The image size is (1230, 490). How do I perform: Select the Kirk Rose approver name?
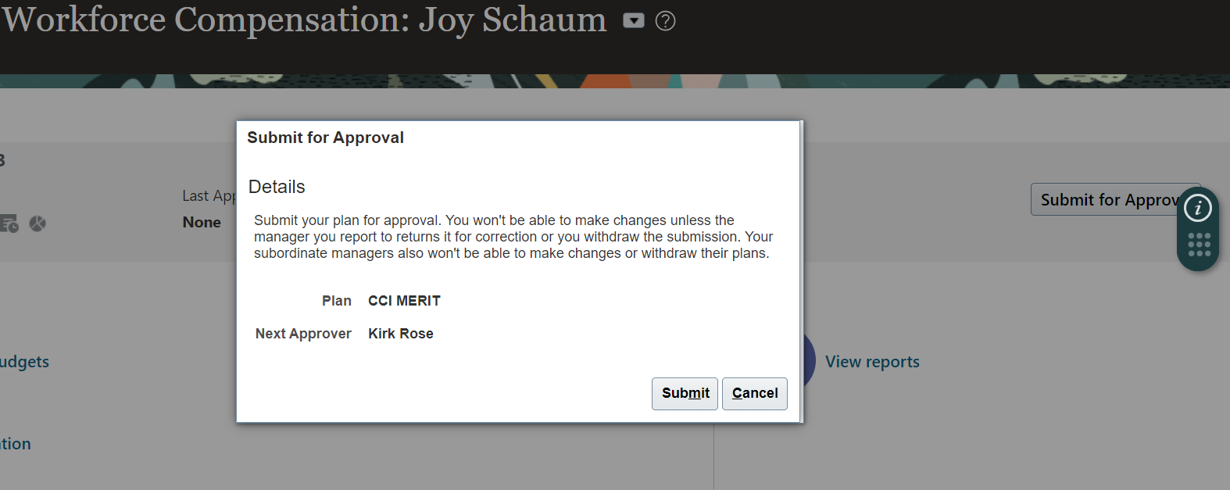[x=401, y=334]
